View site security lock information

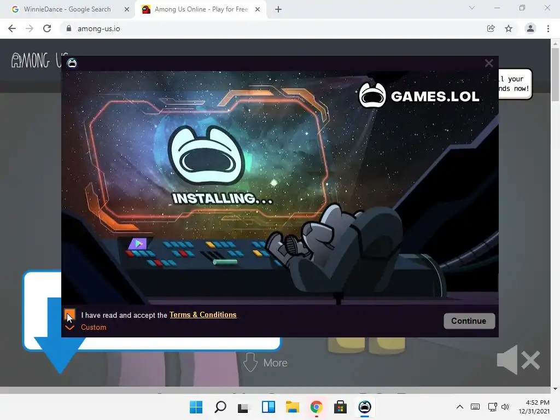pyautogui.click(x=69, y=28)
